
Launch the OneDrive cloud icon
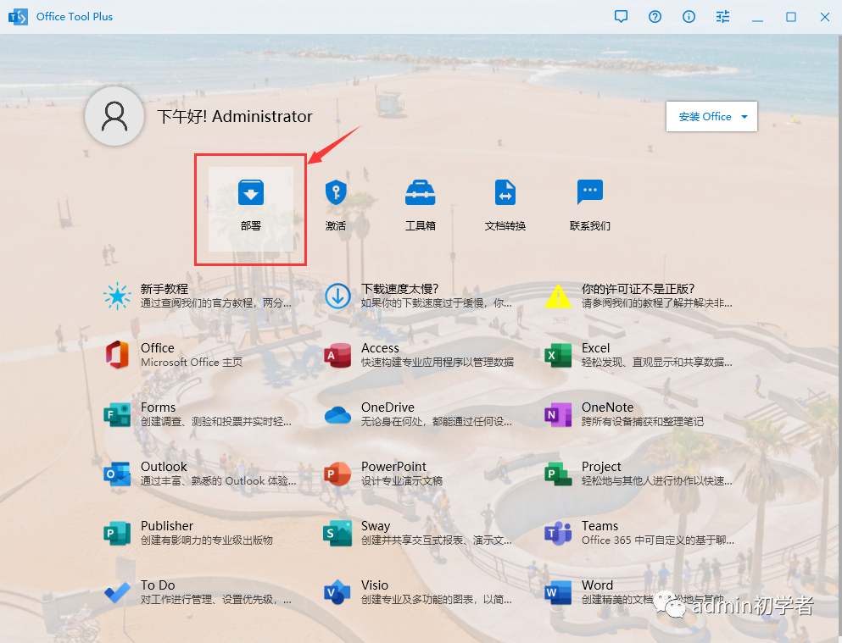(x=337, y=414)
